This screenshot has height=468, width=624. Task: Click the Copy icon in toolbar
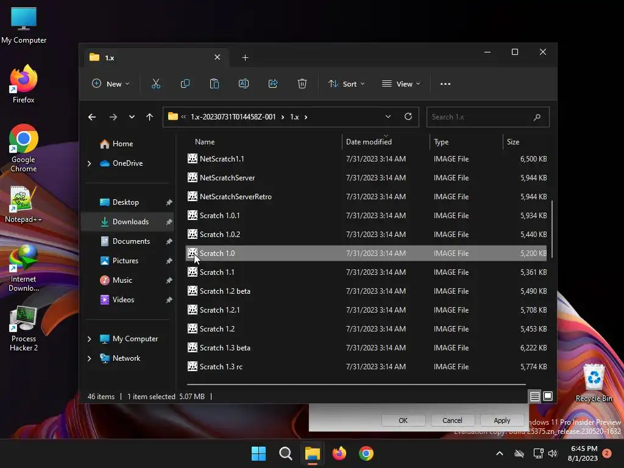(185, 84)
